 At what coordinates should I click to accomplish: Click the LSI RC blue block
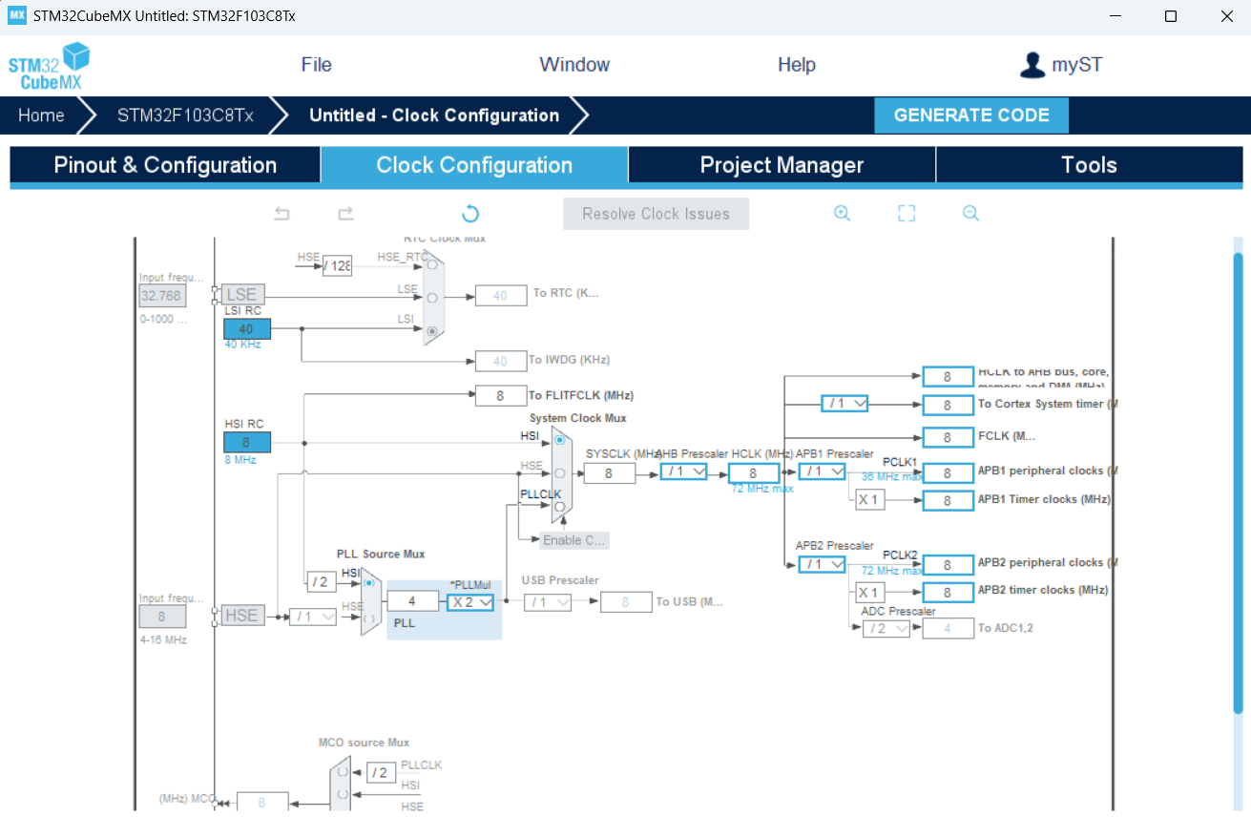click(247, 329)
